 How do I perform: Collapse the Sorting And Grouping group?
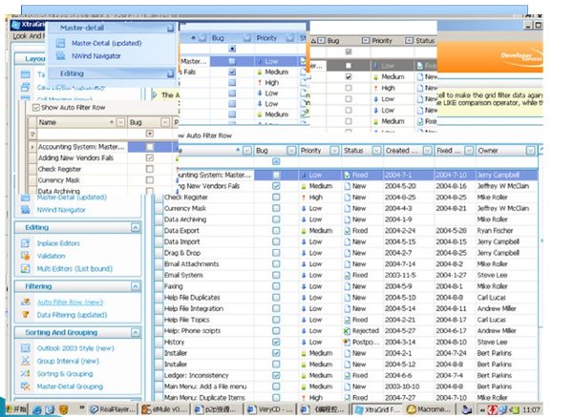(136, 333)
